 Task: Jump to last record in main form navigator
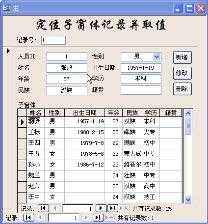tap(98, 218)
